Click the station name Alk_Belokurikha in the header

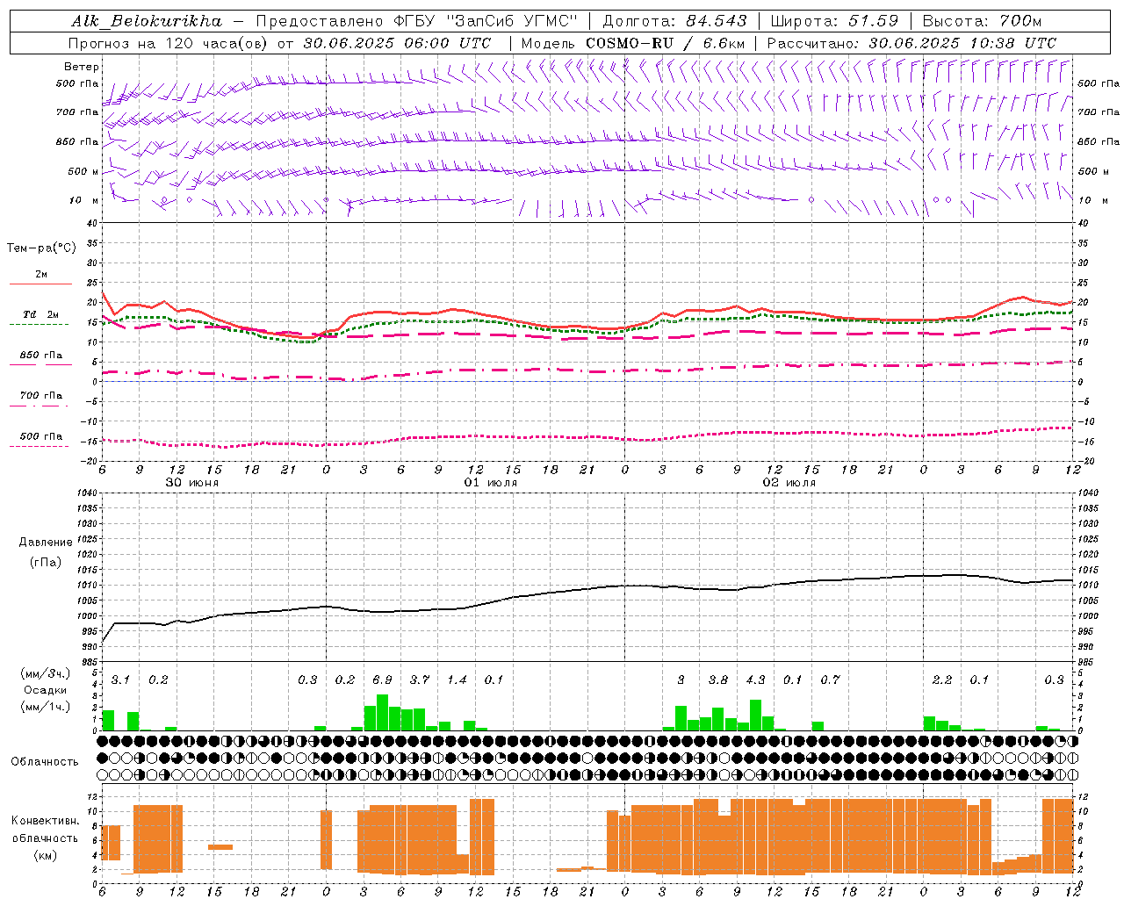click(147, 21)
